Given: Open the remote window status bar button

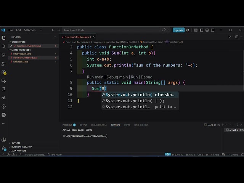Looking at the screenshot, I should [3, 155].
